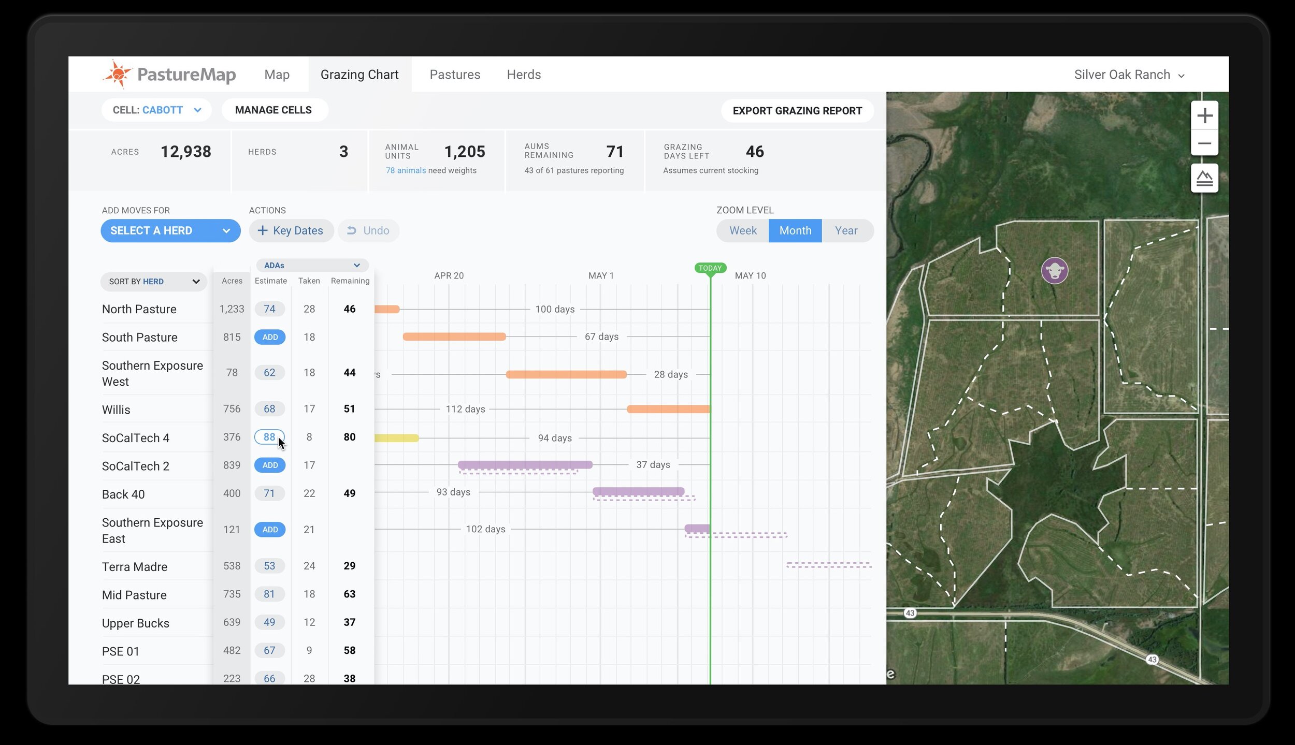Click Export Grazing Report button
The height and width of the screenshot is (745, 1295).
coord(797,110)
